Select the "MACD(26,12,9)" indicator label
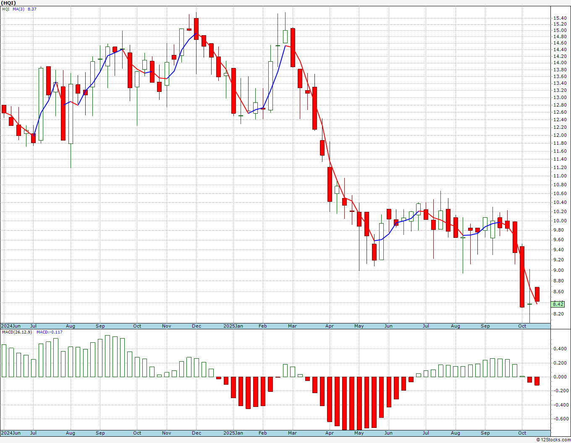Viewport: 571px width, 443px height. point(18,332)
